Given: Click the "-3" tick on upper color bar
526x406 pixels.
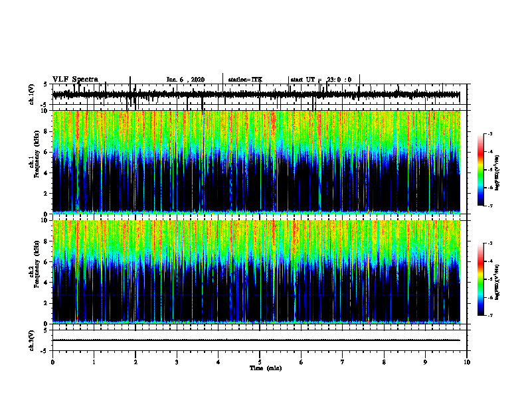Looking at the screenshot, I should click(x=489, y=133).
